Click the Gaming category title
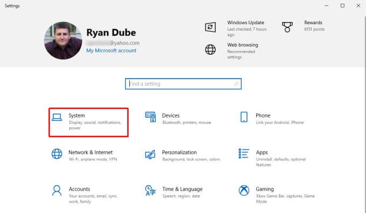 (x=265, y=189)
